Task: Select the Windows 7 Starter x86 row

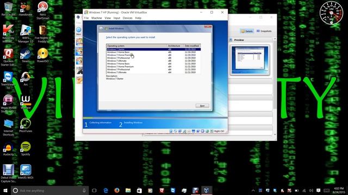Action: coord(153,49)
